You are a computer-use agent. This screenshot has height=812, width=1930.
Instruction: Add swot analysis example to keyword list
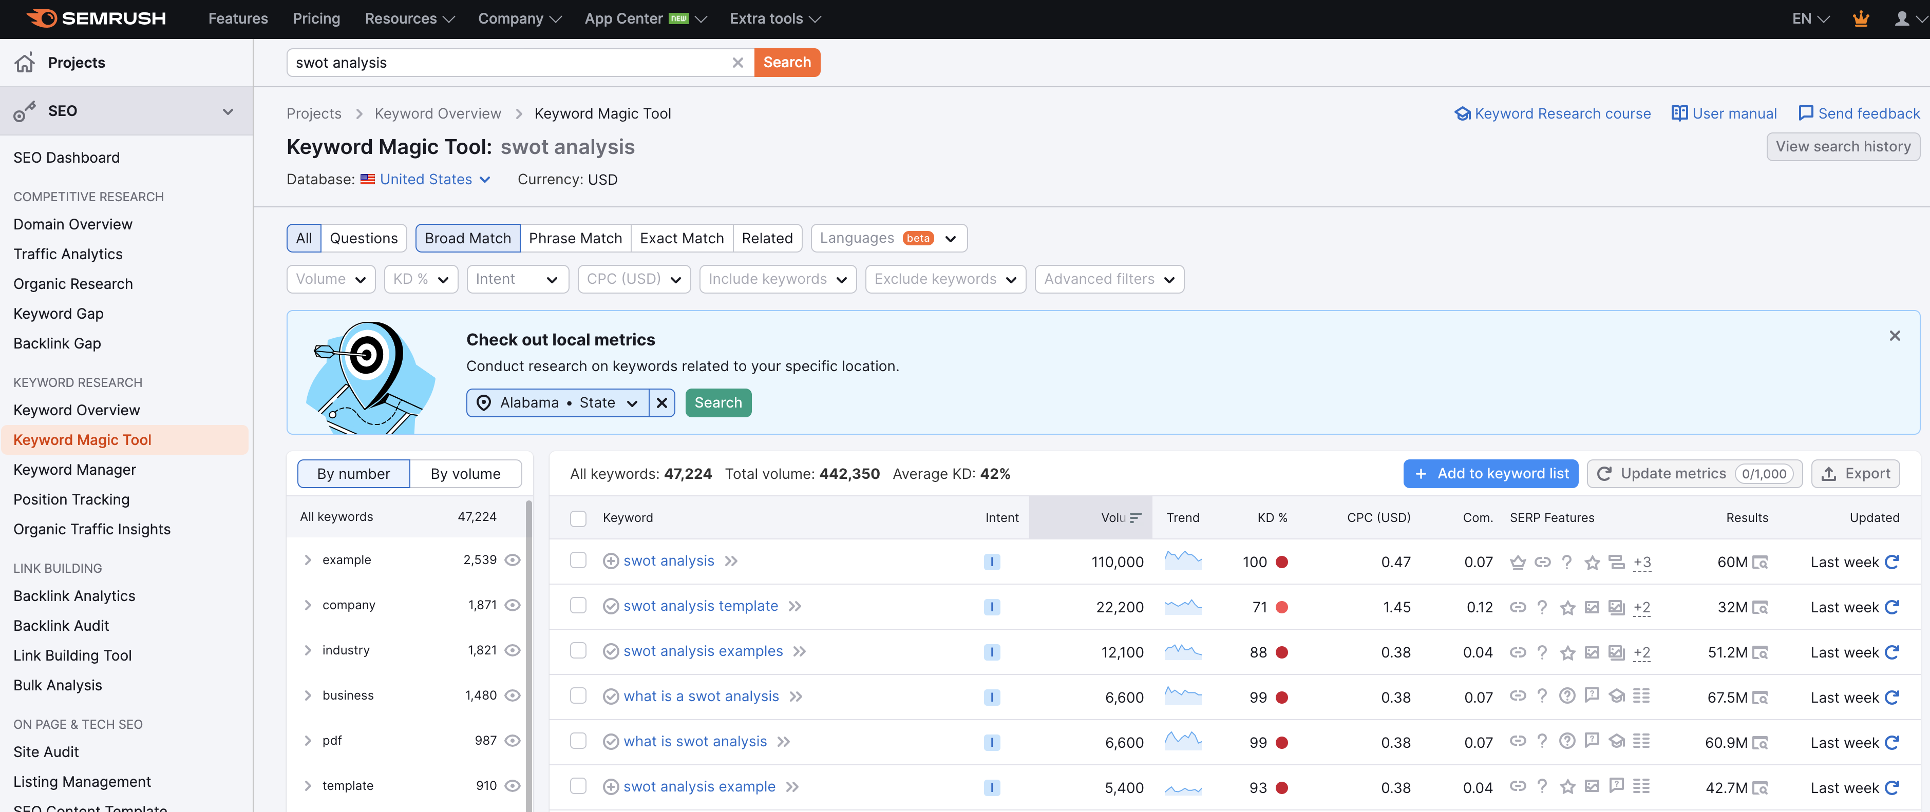click(611, 786)
